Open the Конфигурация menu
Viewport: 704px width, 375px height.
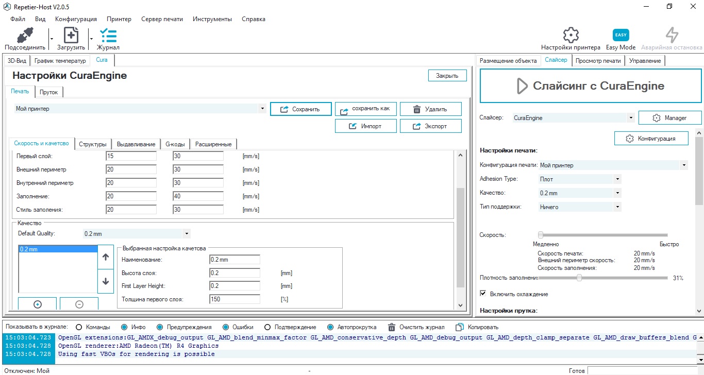tap(76, 19)
